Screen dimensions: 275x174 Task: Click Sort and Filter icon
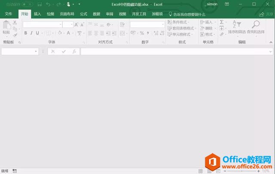pos(237,27)
